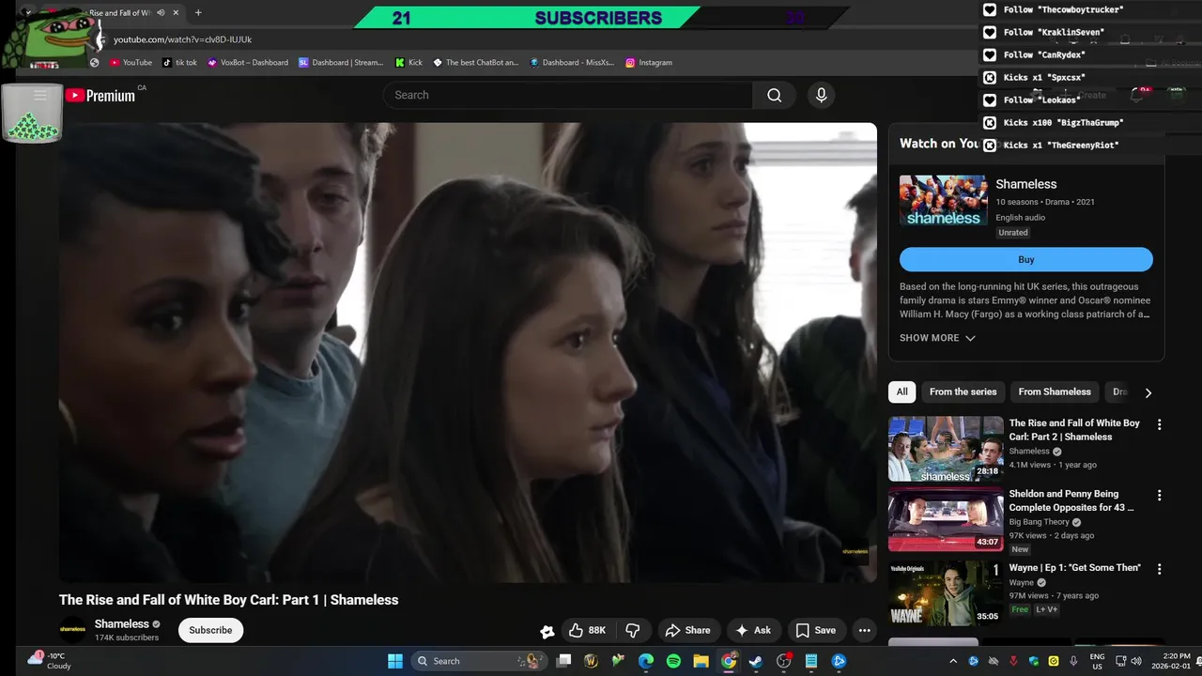The image size is (1202, 676).
Task: Click the microphone tray icon
Action: pos(1073,661)
